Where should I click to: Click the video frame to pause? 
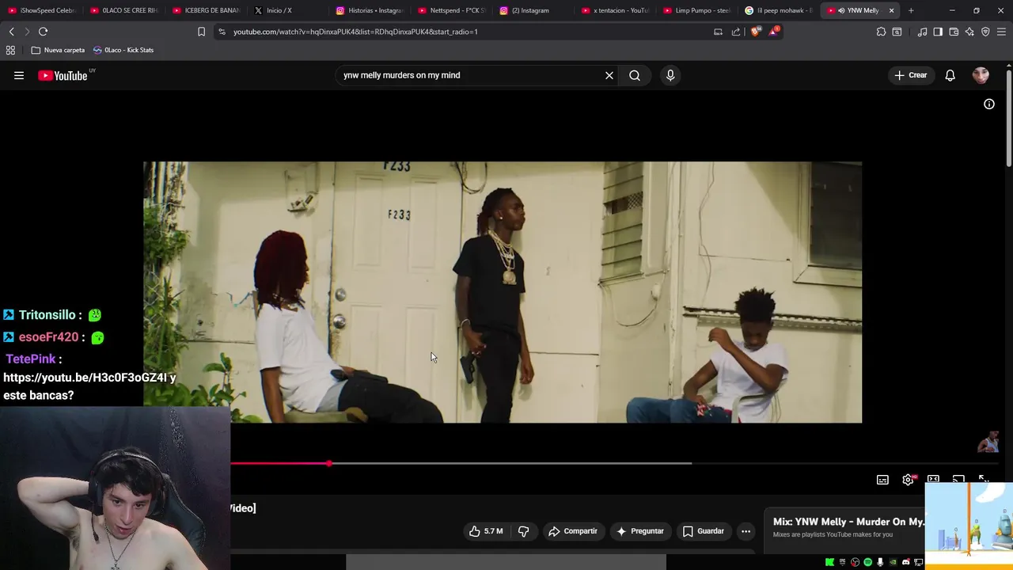(x=503, y=292)
